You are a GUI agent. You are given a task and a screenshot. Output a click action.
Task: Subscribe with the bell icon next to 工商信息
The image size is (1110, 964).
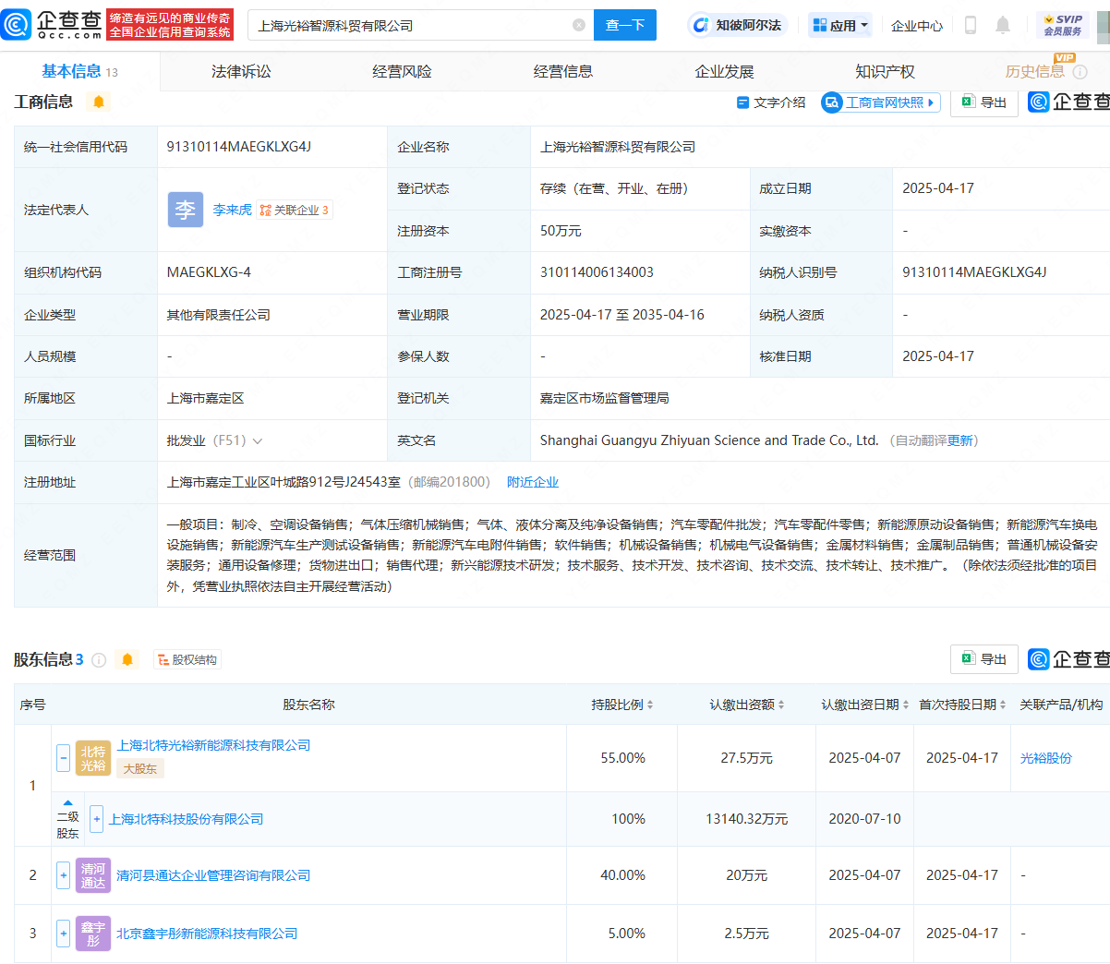97,102
